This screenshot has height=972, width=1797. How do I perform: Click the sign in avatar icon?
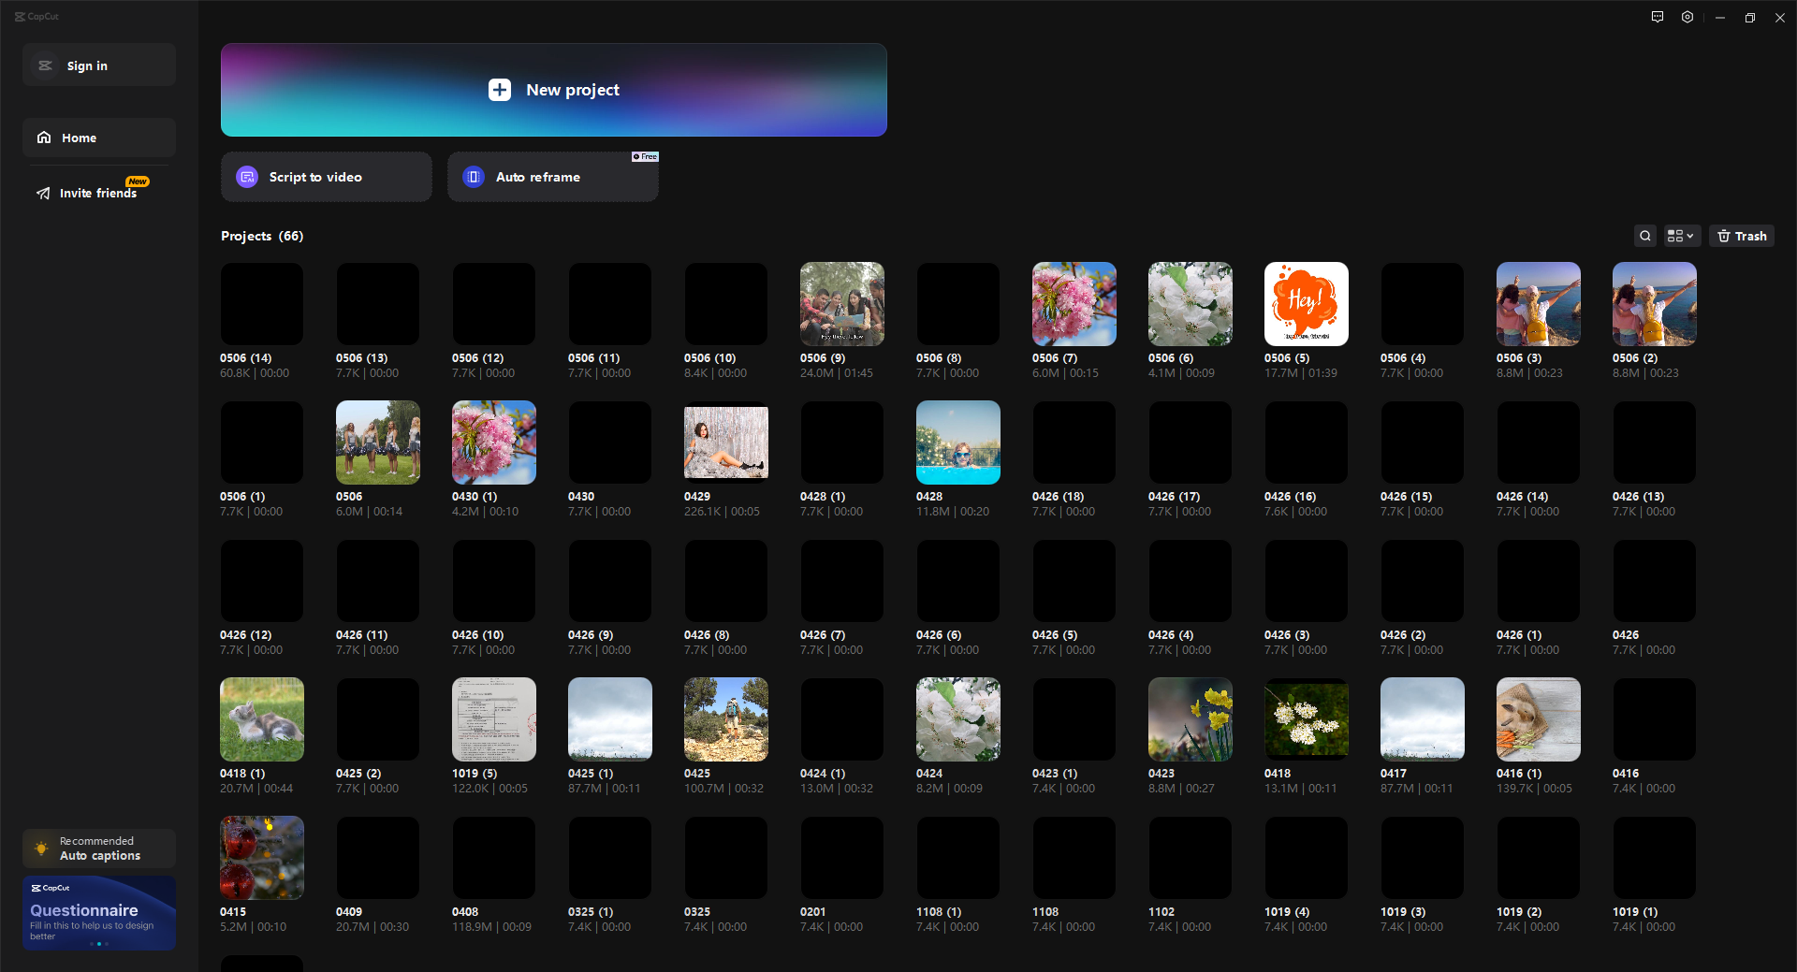tap(45, 65)
